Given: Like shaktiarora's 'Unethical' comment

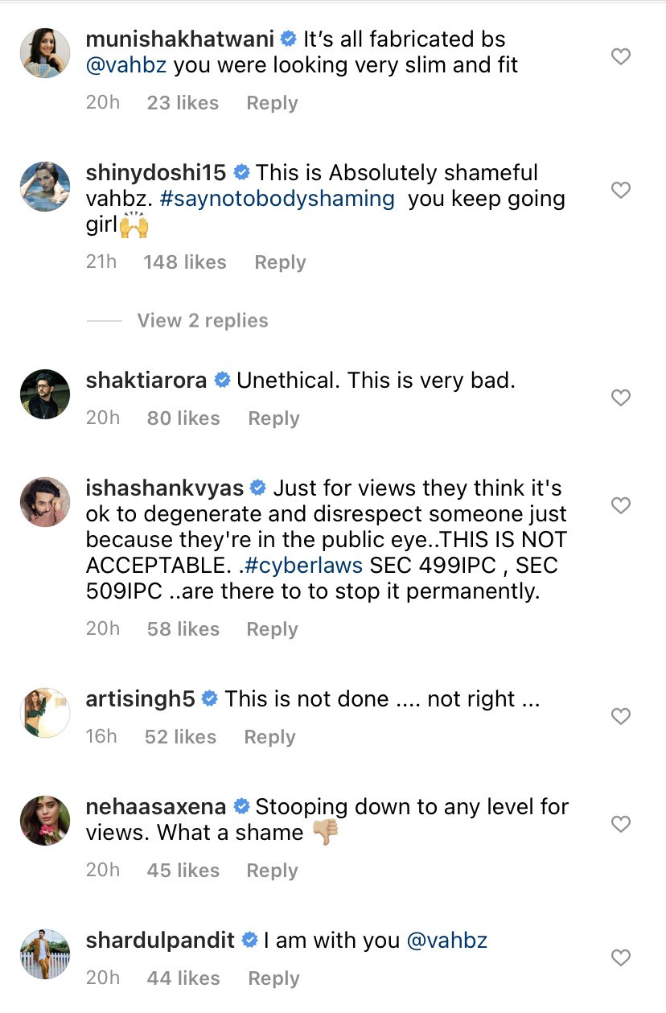Looking at the screenshot, I should click(x=620, y=397).
